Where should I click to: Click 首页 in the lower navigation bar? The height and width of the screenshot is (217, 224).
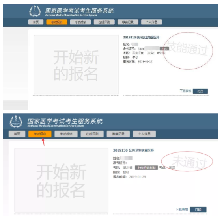[x=17, y=134]
